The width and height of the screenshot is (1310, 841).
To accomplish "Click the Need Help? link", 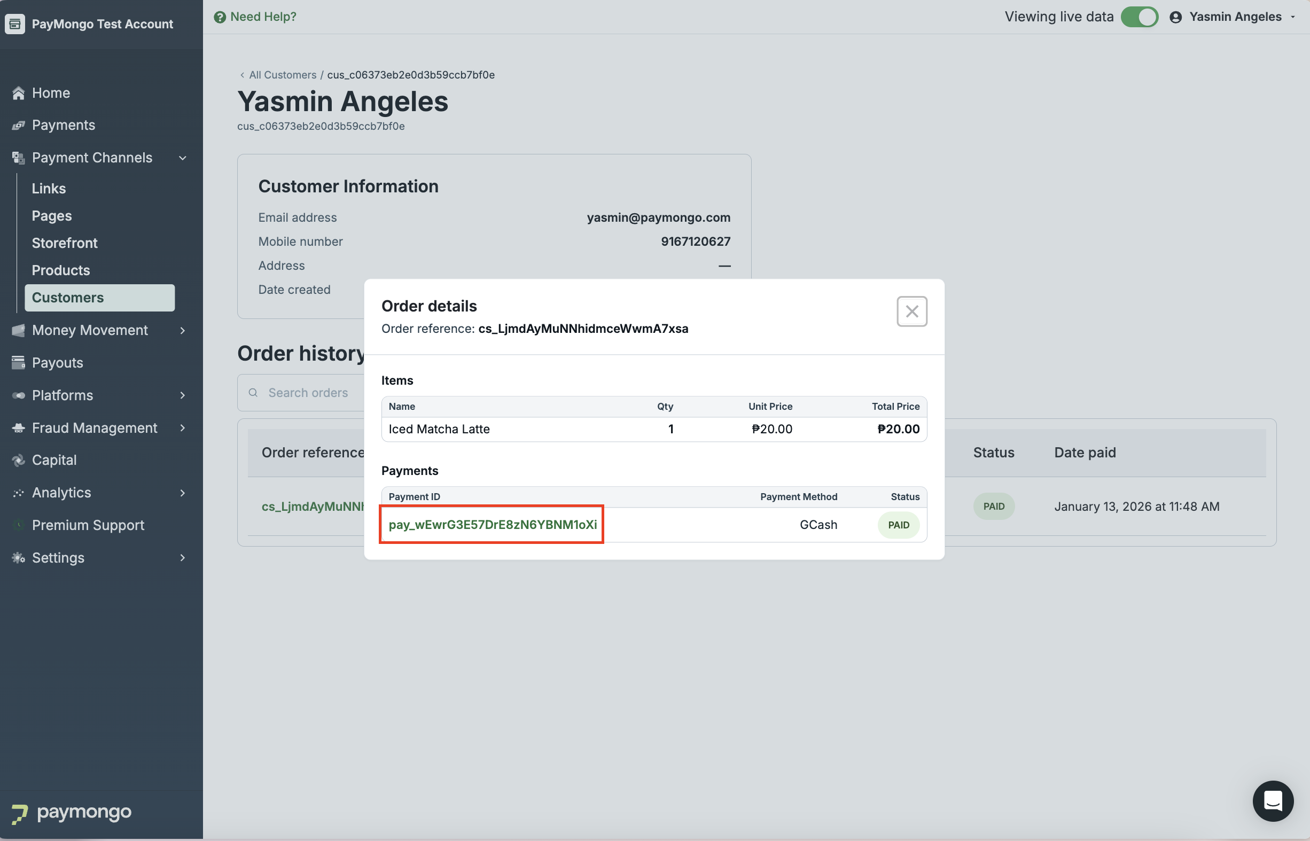I will [263, 17].
